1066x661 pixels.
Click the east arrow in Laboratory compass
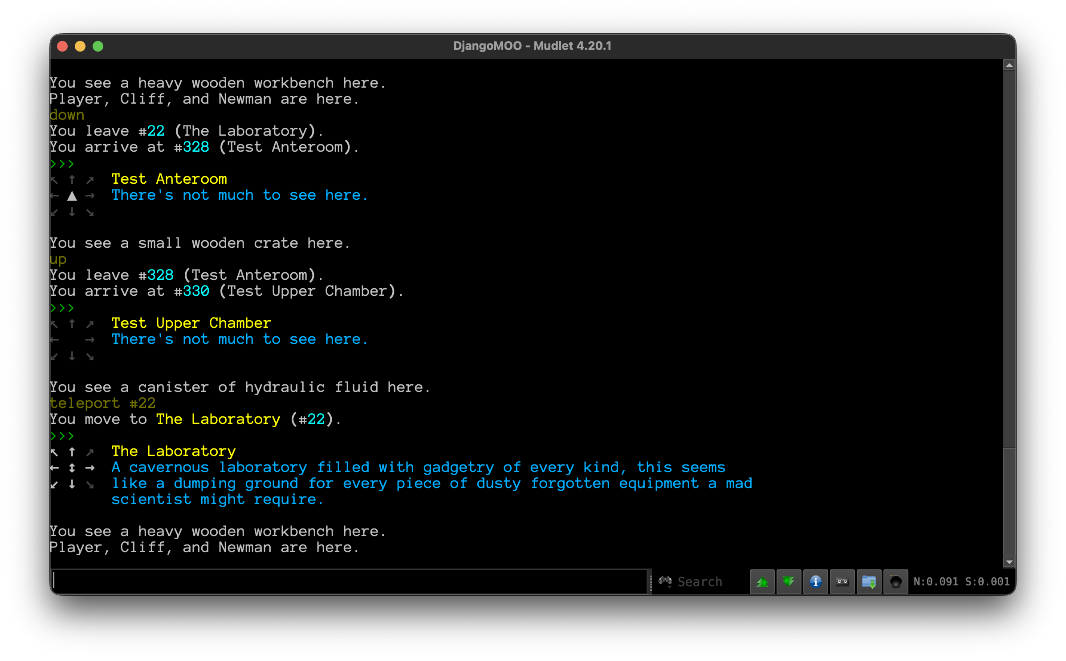pos(90,468)
